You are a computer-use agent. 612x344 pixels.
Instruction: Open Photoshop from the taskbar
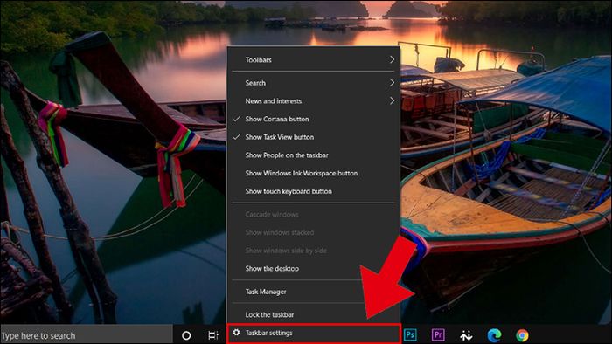[410, 334]
